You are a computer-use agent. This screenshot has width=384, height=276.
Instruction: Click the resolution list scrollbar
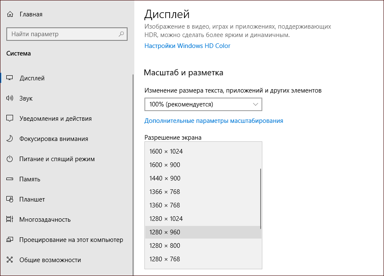[261, 199]
